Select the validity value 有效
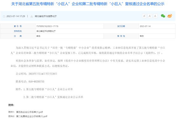176x119 pixels. tap(142, 36)
